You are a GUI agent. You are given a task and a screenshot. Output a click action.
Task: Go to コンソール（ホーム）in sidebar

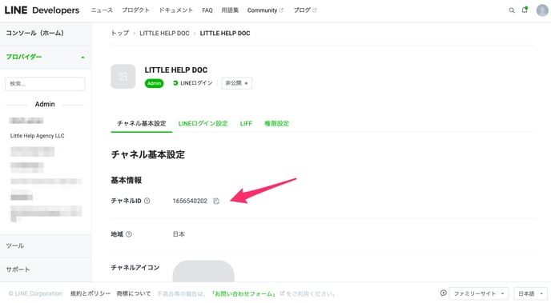(x=46, y=34)
